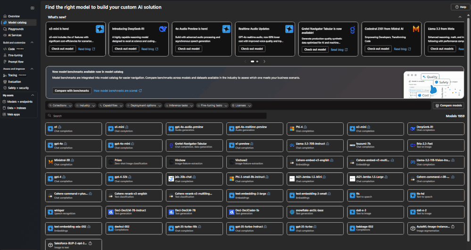The width and height of the screenshot is (471, 250).
Task: Collapse the My assets section
Action: 33,96
